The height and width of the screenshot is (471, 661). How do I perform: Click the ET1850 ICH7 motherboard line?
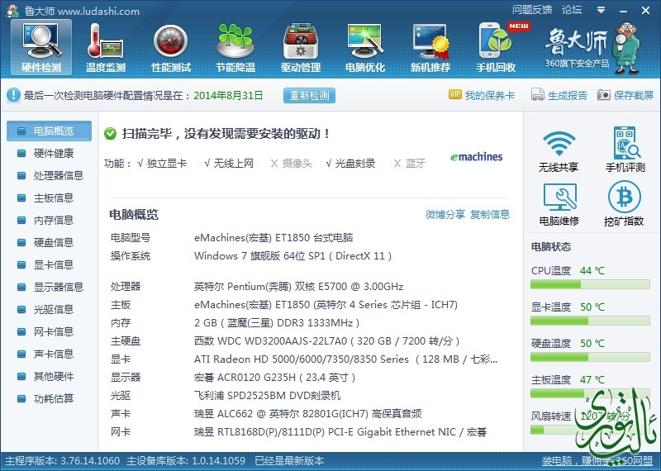pos(326,304)
